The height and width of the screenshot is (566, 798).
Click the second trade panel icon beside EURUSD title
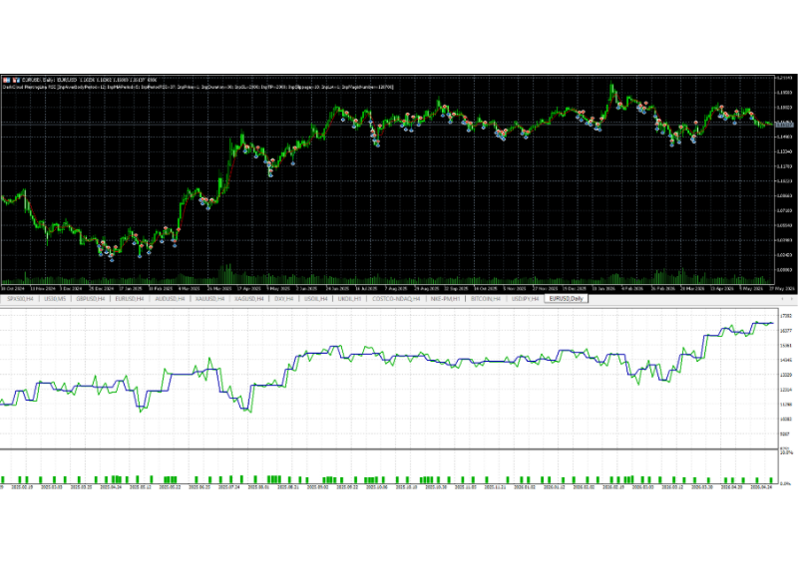(16, 80)
